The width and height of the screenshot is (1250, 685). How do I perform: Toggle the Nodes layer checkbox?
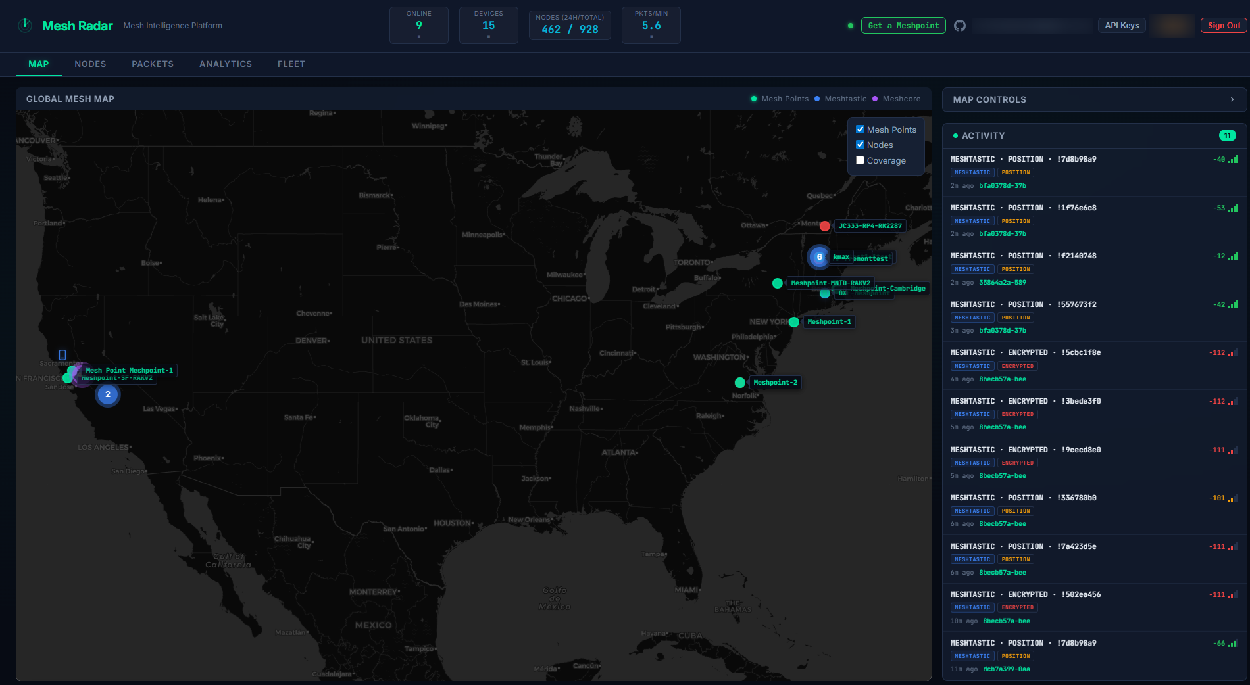[860, 145]
